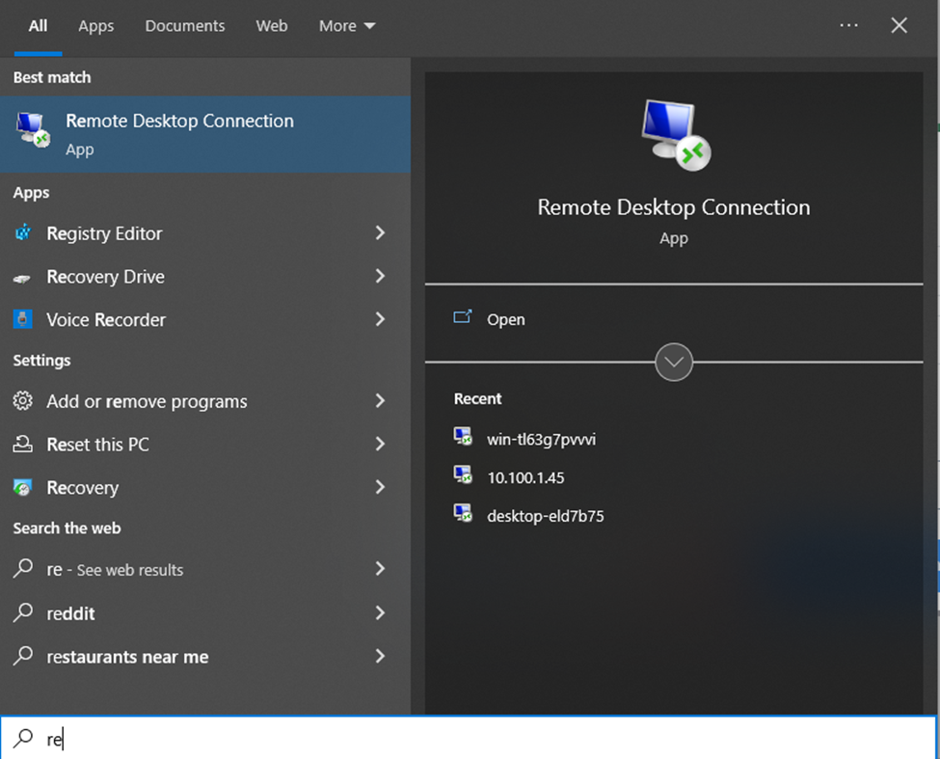940x759 pixels.
Task: Click the Voice Recorder microphone icon
Action: click(23, 319)
